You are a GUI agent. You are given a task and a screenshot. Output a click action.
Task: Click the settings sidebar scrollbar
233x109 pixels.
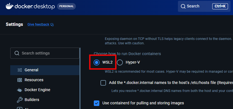coord(80,78)
